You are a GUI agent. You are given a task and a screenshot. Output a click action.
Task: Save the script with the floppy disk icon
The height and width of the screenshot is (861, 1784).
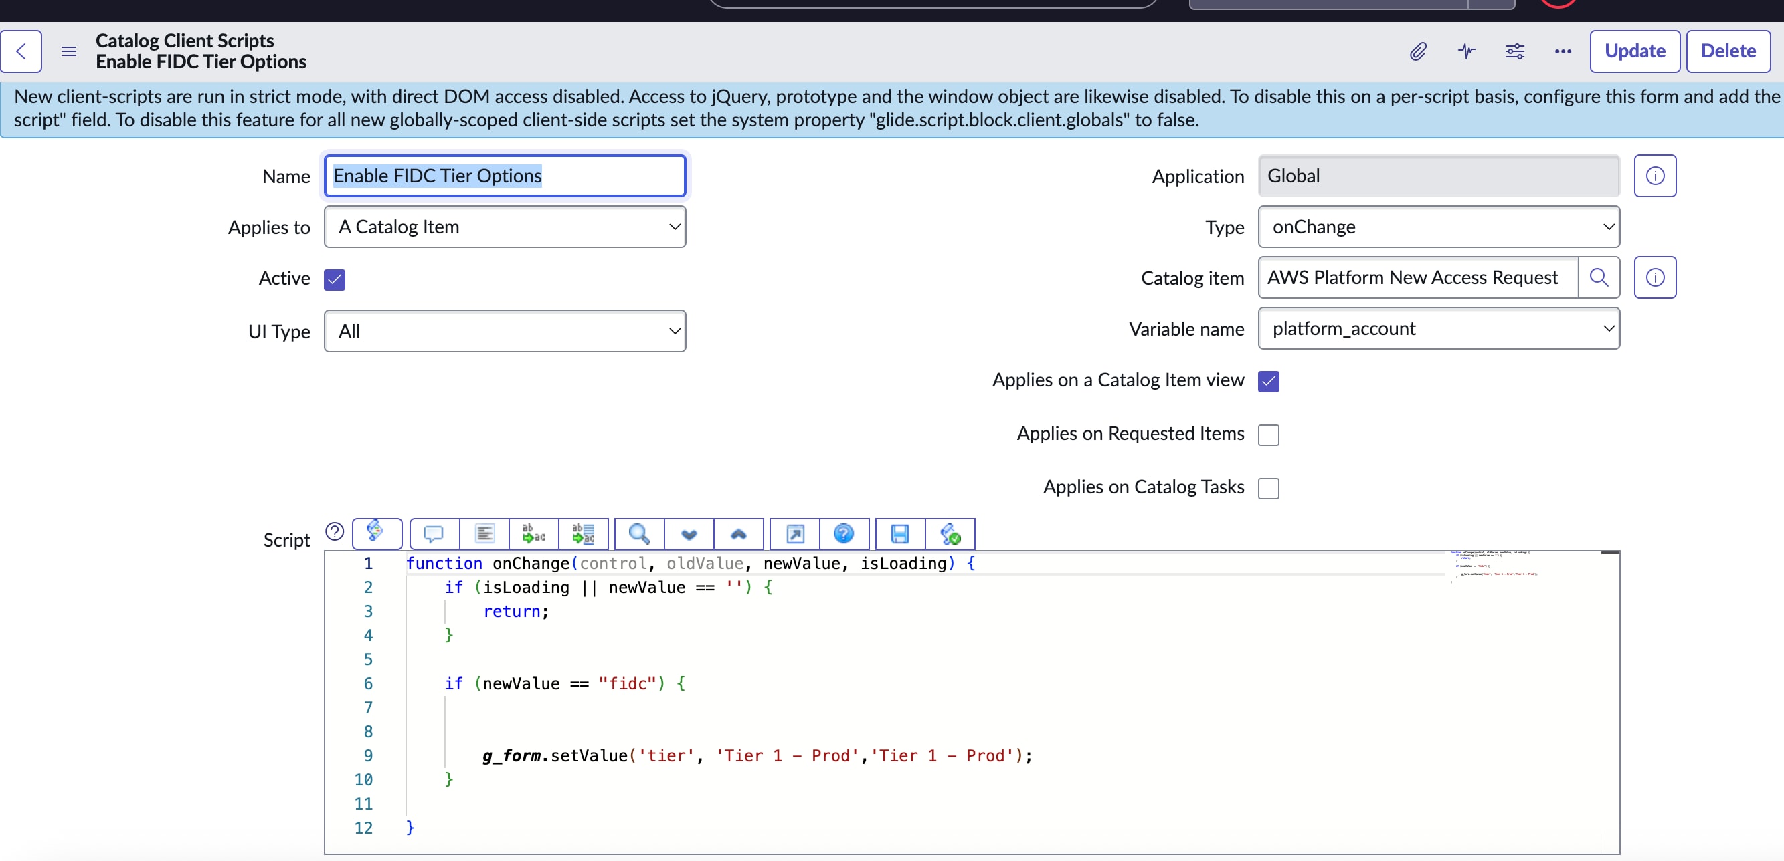[x=900, y=534]
